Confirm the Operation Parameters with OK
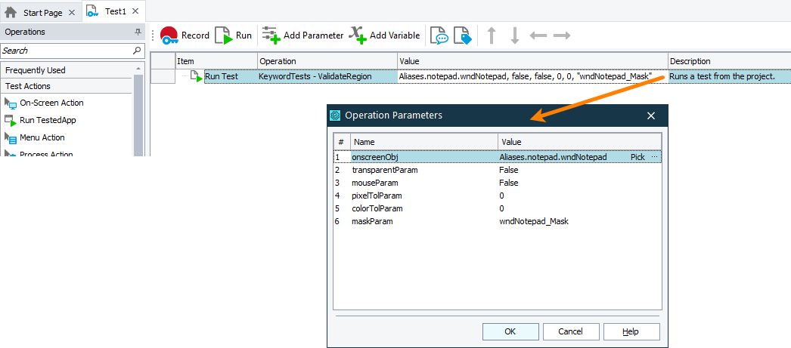 tap(510, 331)
